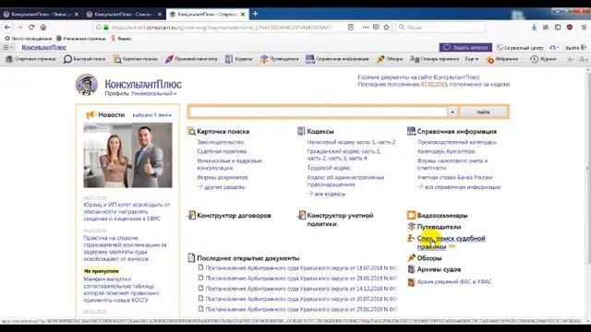The image size is (591, 332).
Task: Open the recent document dated 18.07.2018
Action: coord(302,268)
